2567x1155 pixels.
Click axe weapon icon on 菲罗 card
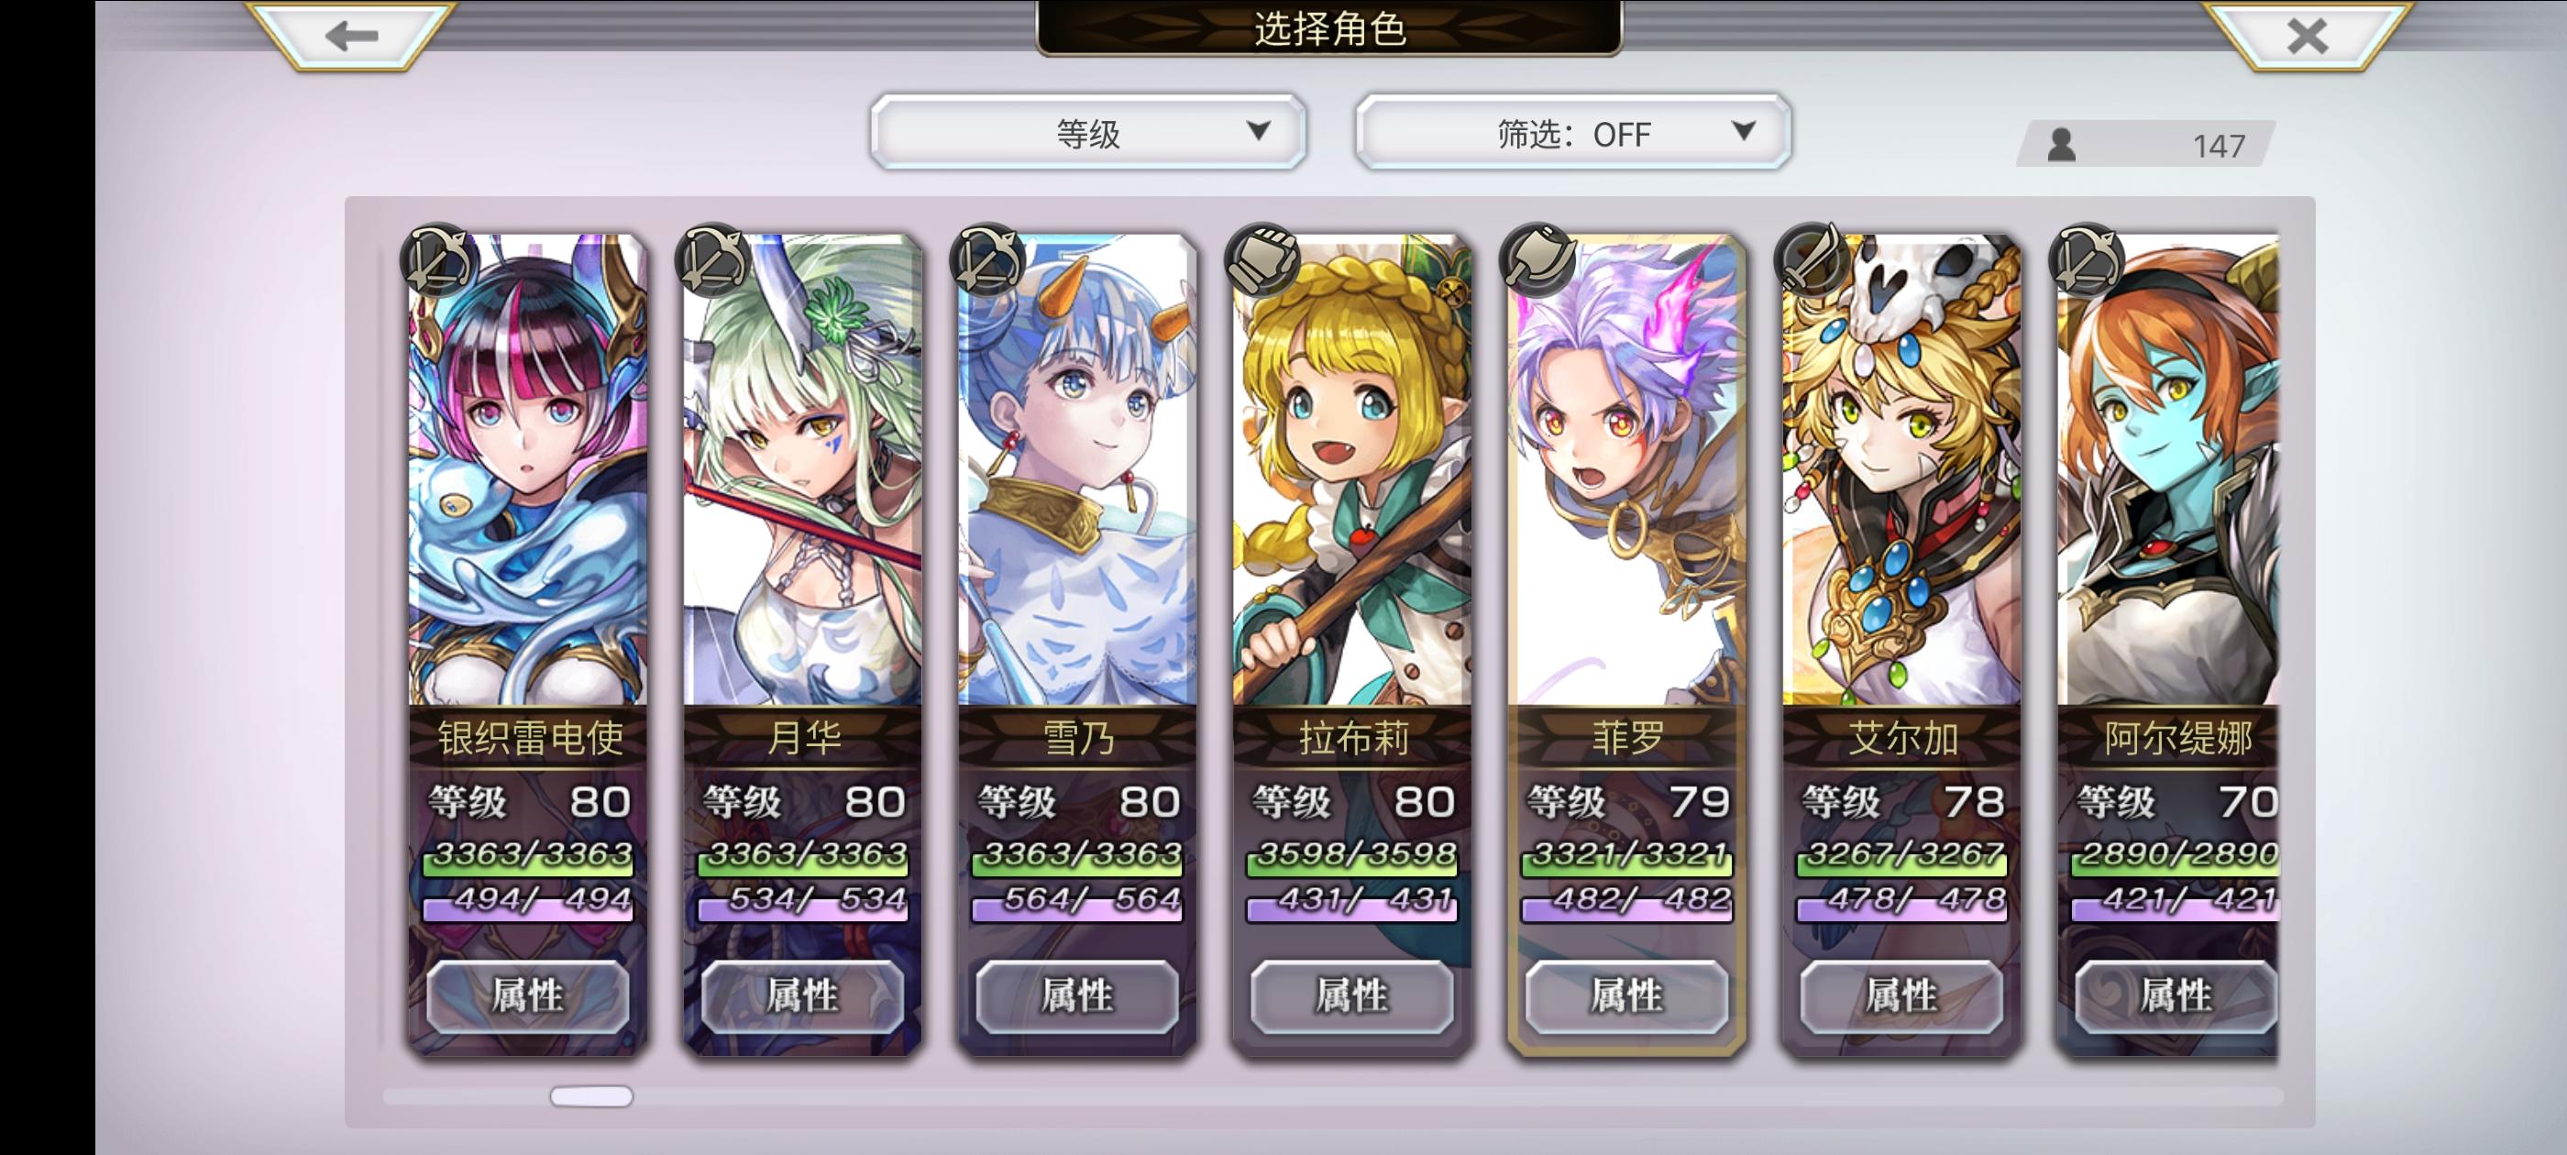coord(1537,260)
